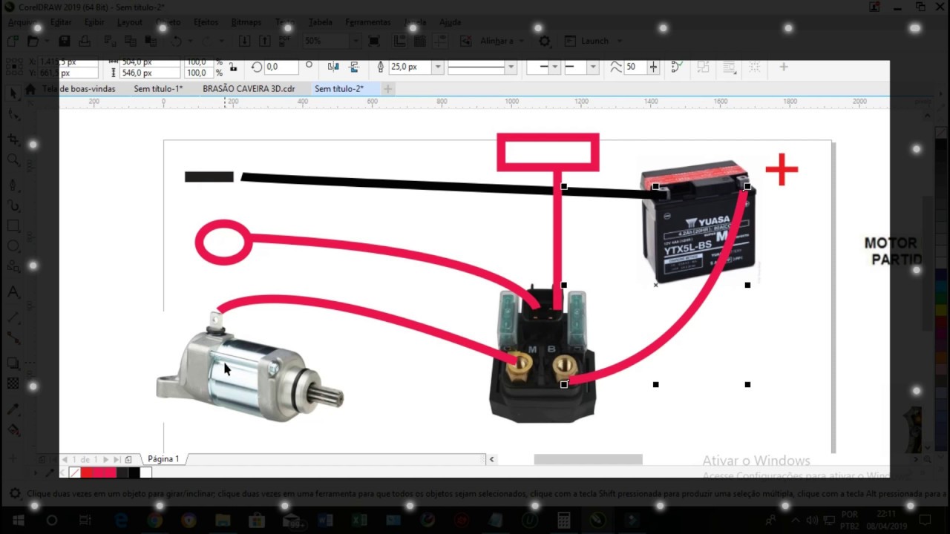
Task: Switch to Sem título-1* document tab
Action: (158, 89)
